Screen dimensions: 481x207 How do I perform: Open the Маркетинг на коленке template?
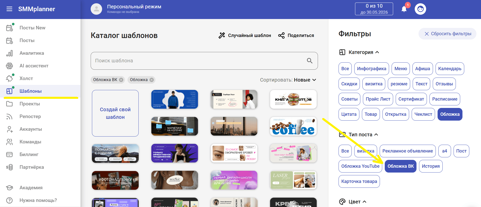pos(175,126)
